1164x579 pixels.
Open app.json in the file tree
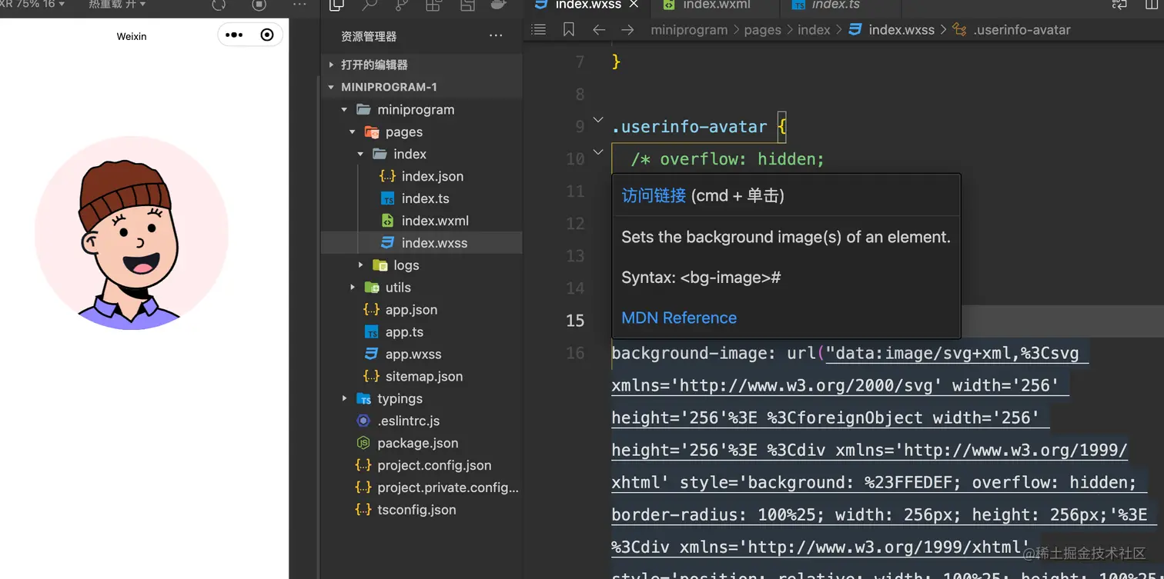pos(411,310)
